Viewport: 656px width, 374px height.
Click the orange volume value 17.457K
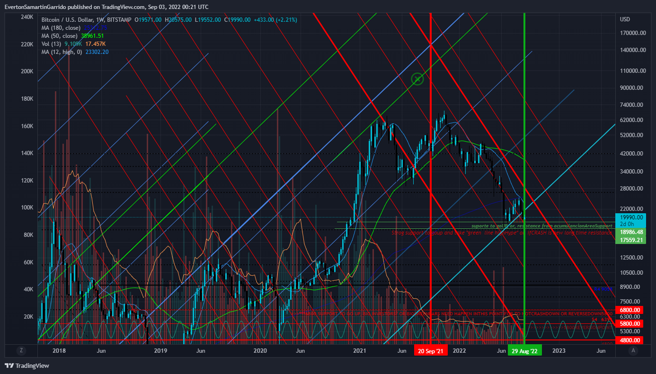pyautogui.click(x=95, y=44)
